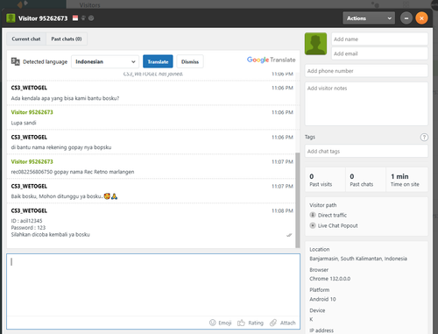
Task: Click the message 'Ada kendala apa yang bisa kami bantu bosku?'
Action: coord(65,98)
